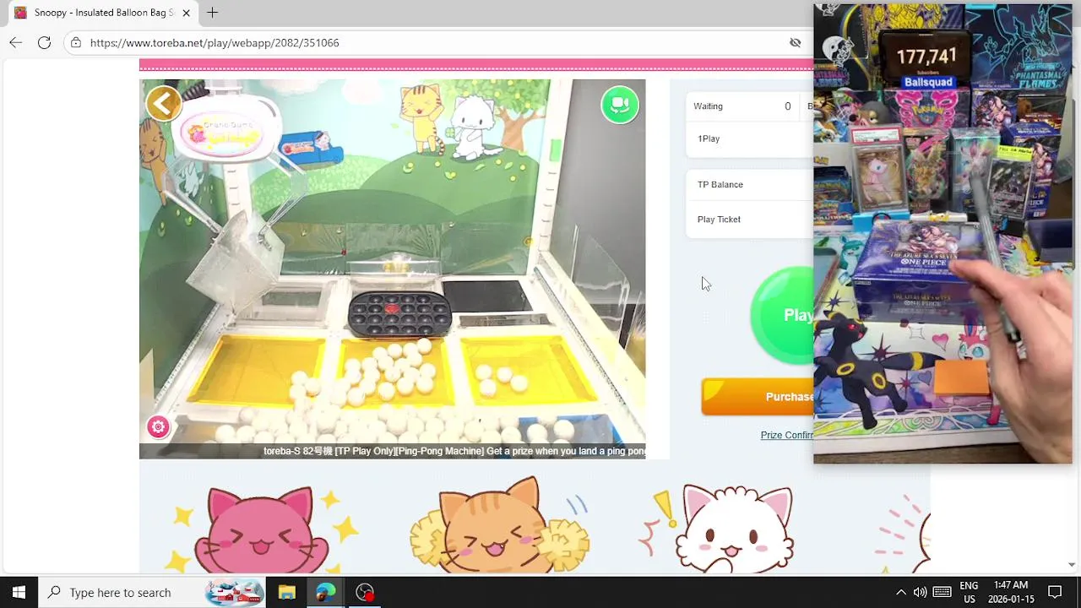Open clock showing 1:47 AM
Screen dimensions: 1081x608
(x=1011, y=592)
